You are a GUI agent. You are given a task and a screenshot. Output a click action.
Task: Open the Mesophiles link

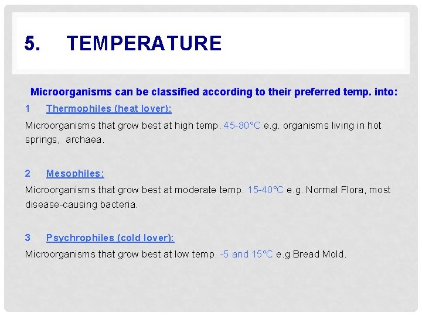(x=75, y=173)
